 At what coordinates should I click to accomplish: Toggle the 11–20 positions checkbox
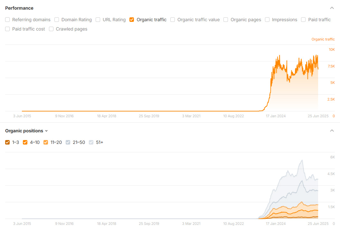click(45, 142)
